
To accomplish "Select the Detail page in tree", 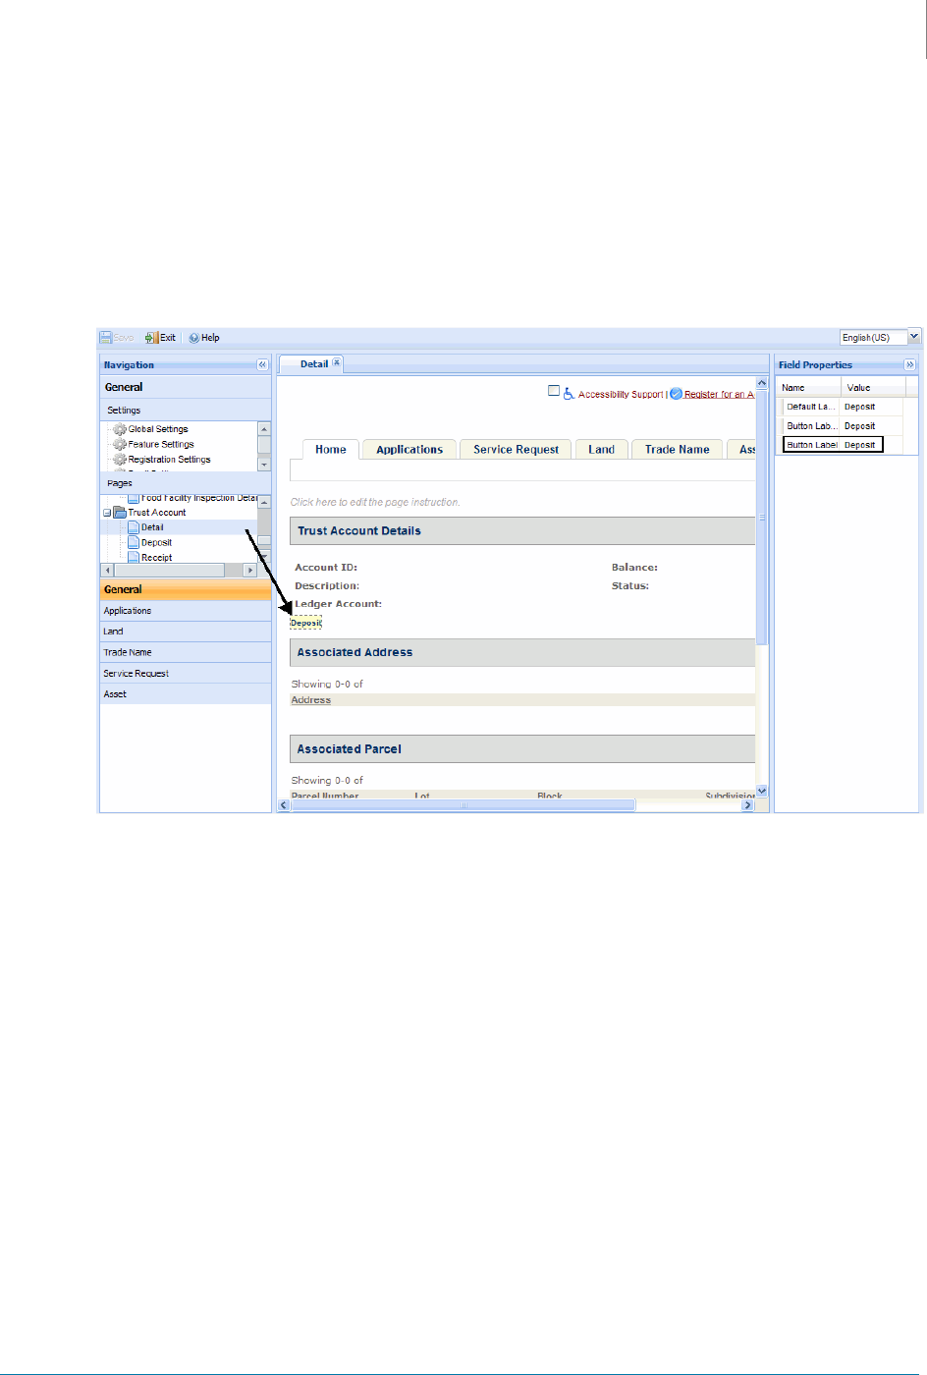I will [152, 527].
